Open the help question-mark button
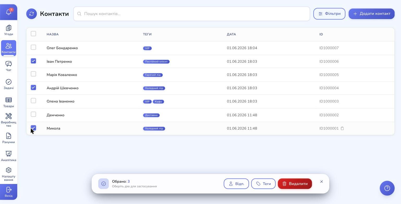Image resolution: width=401 pixels, height=204 pixels. point(387,188)
